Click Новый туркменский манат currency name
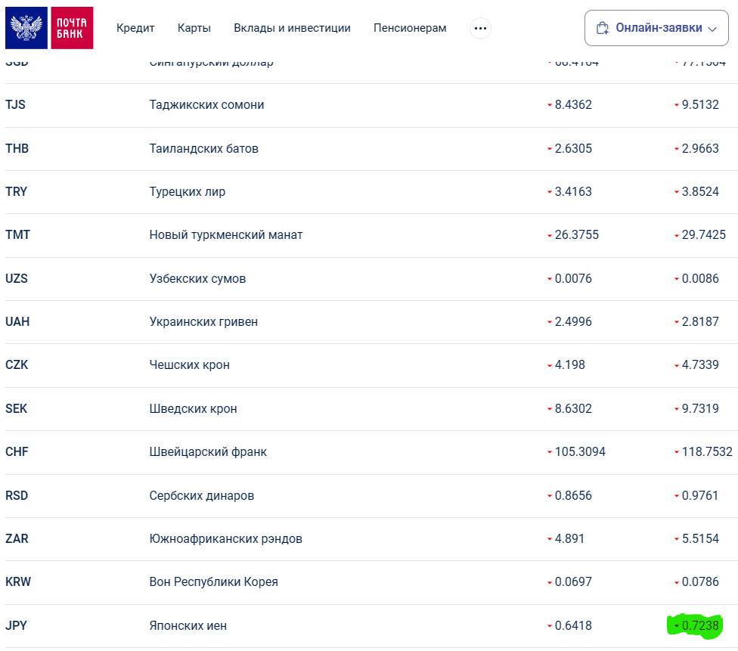 point(226,235)
